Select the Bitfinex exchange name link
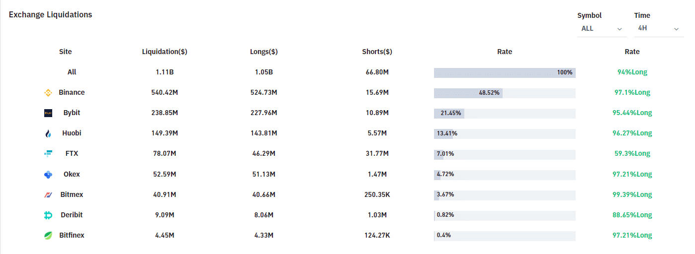Viewport: 695px width, 254px height. click(x=72, y=236)
